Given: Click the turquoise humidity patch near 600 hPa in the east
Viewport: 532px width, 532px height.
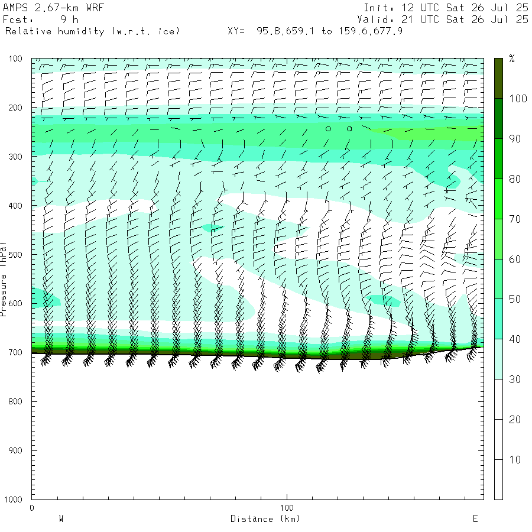Looking at the screenshot, I should pos(384,301).
